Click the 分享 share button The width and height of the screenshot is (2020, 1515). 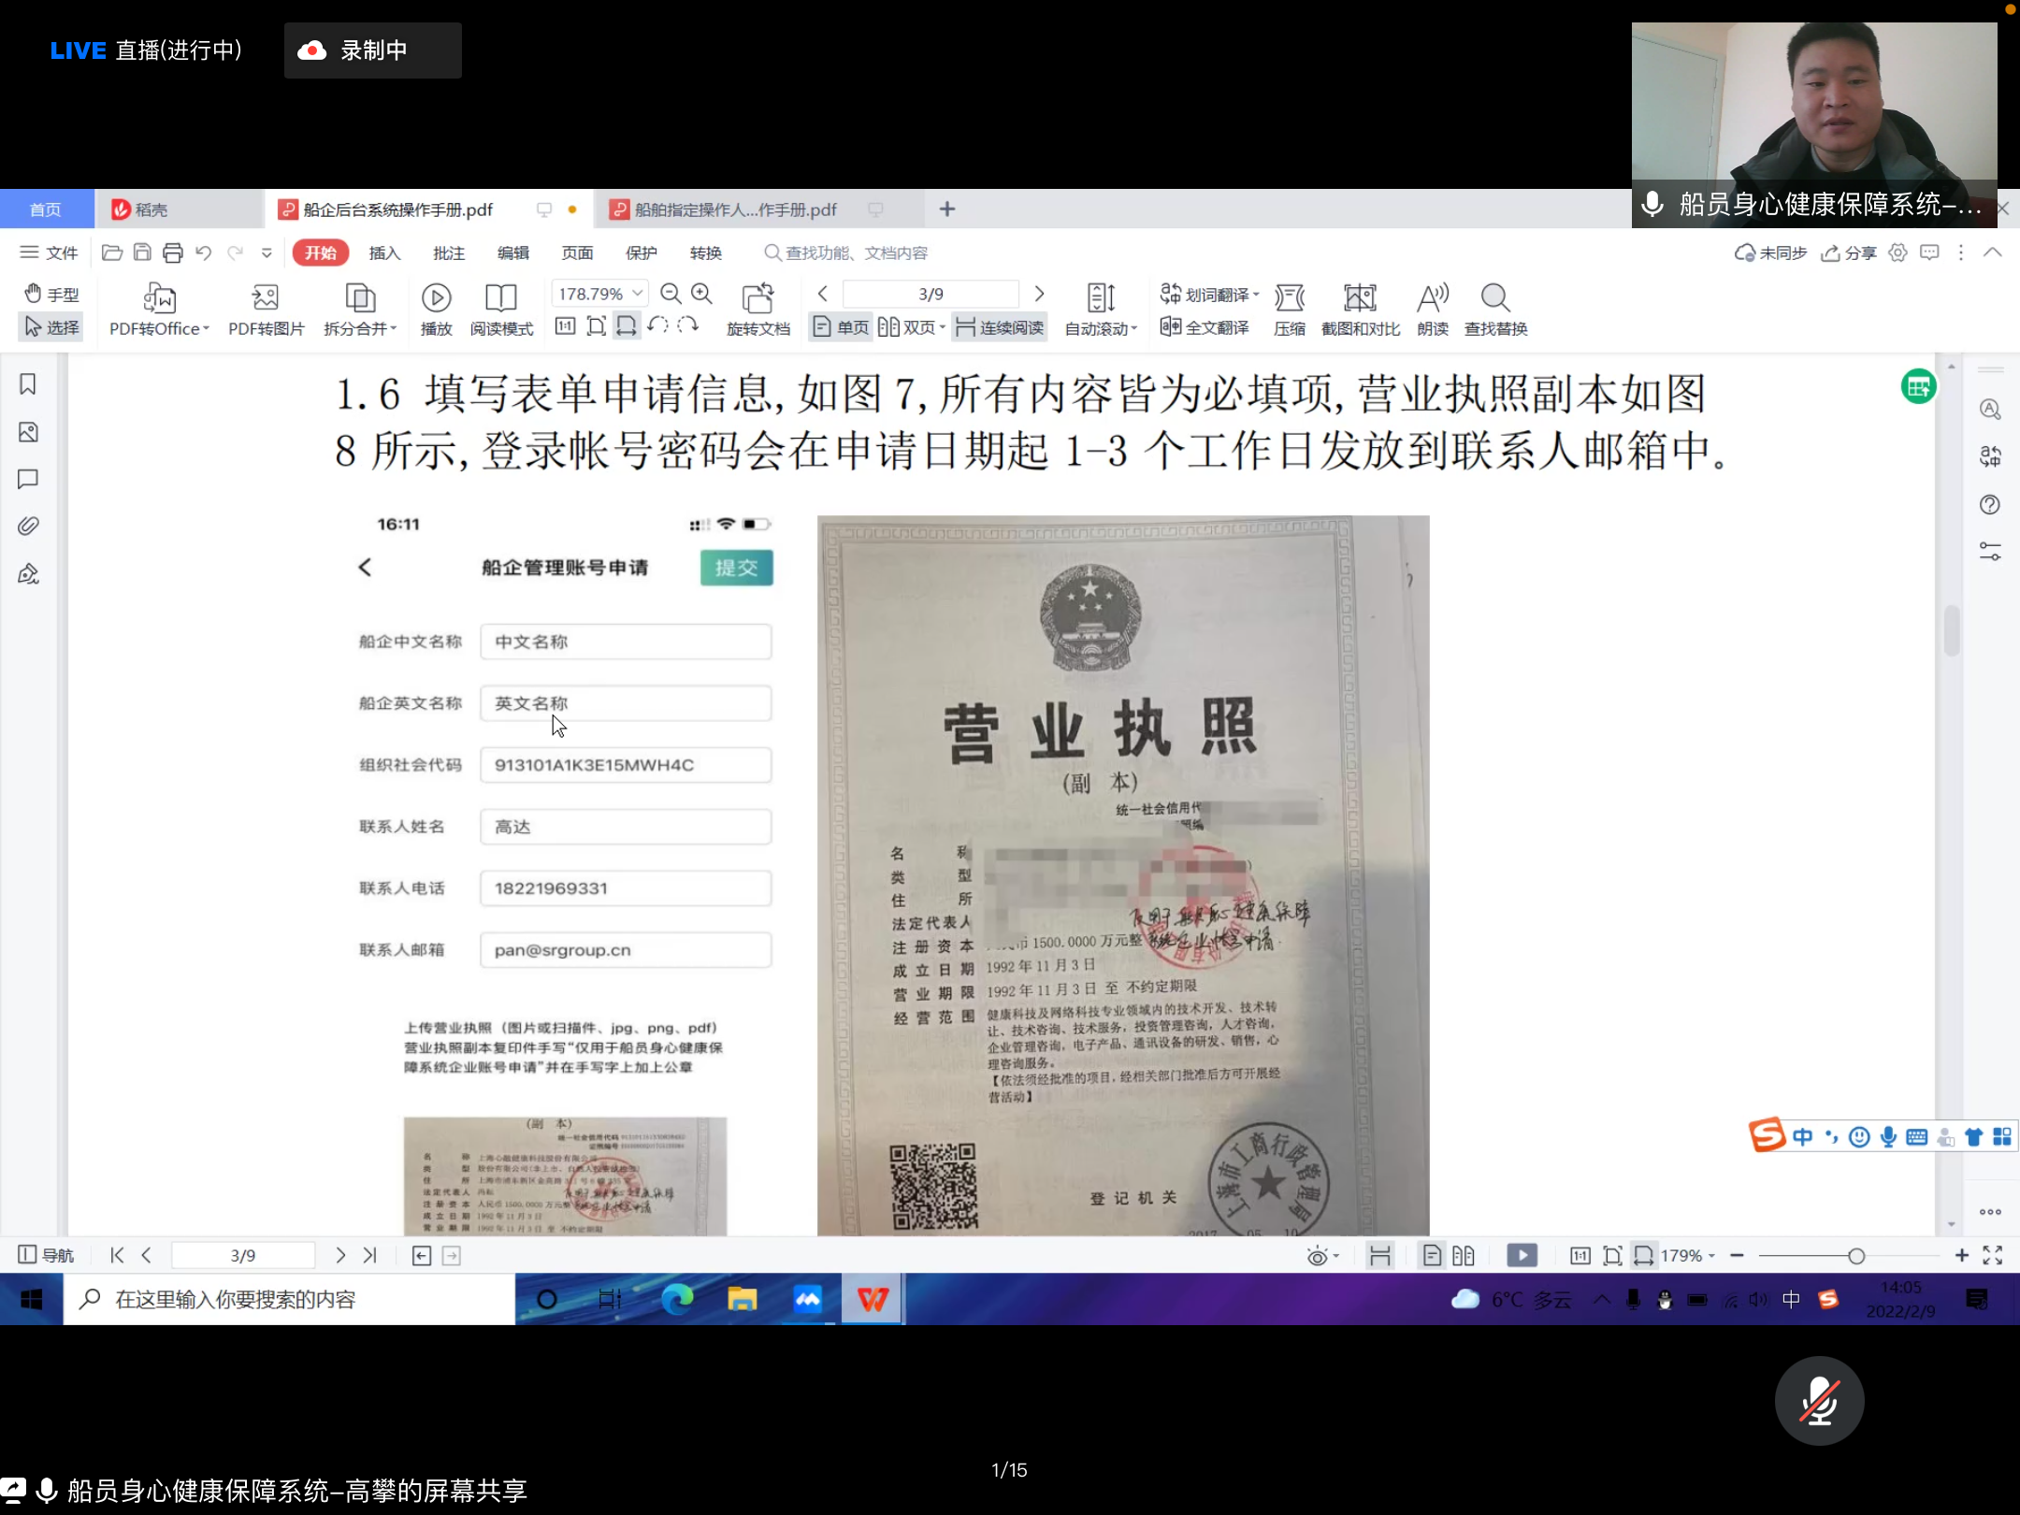click(1849, 252)
